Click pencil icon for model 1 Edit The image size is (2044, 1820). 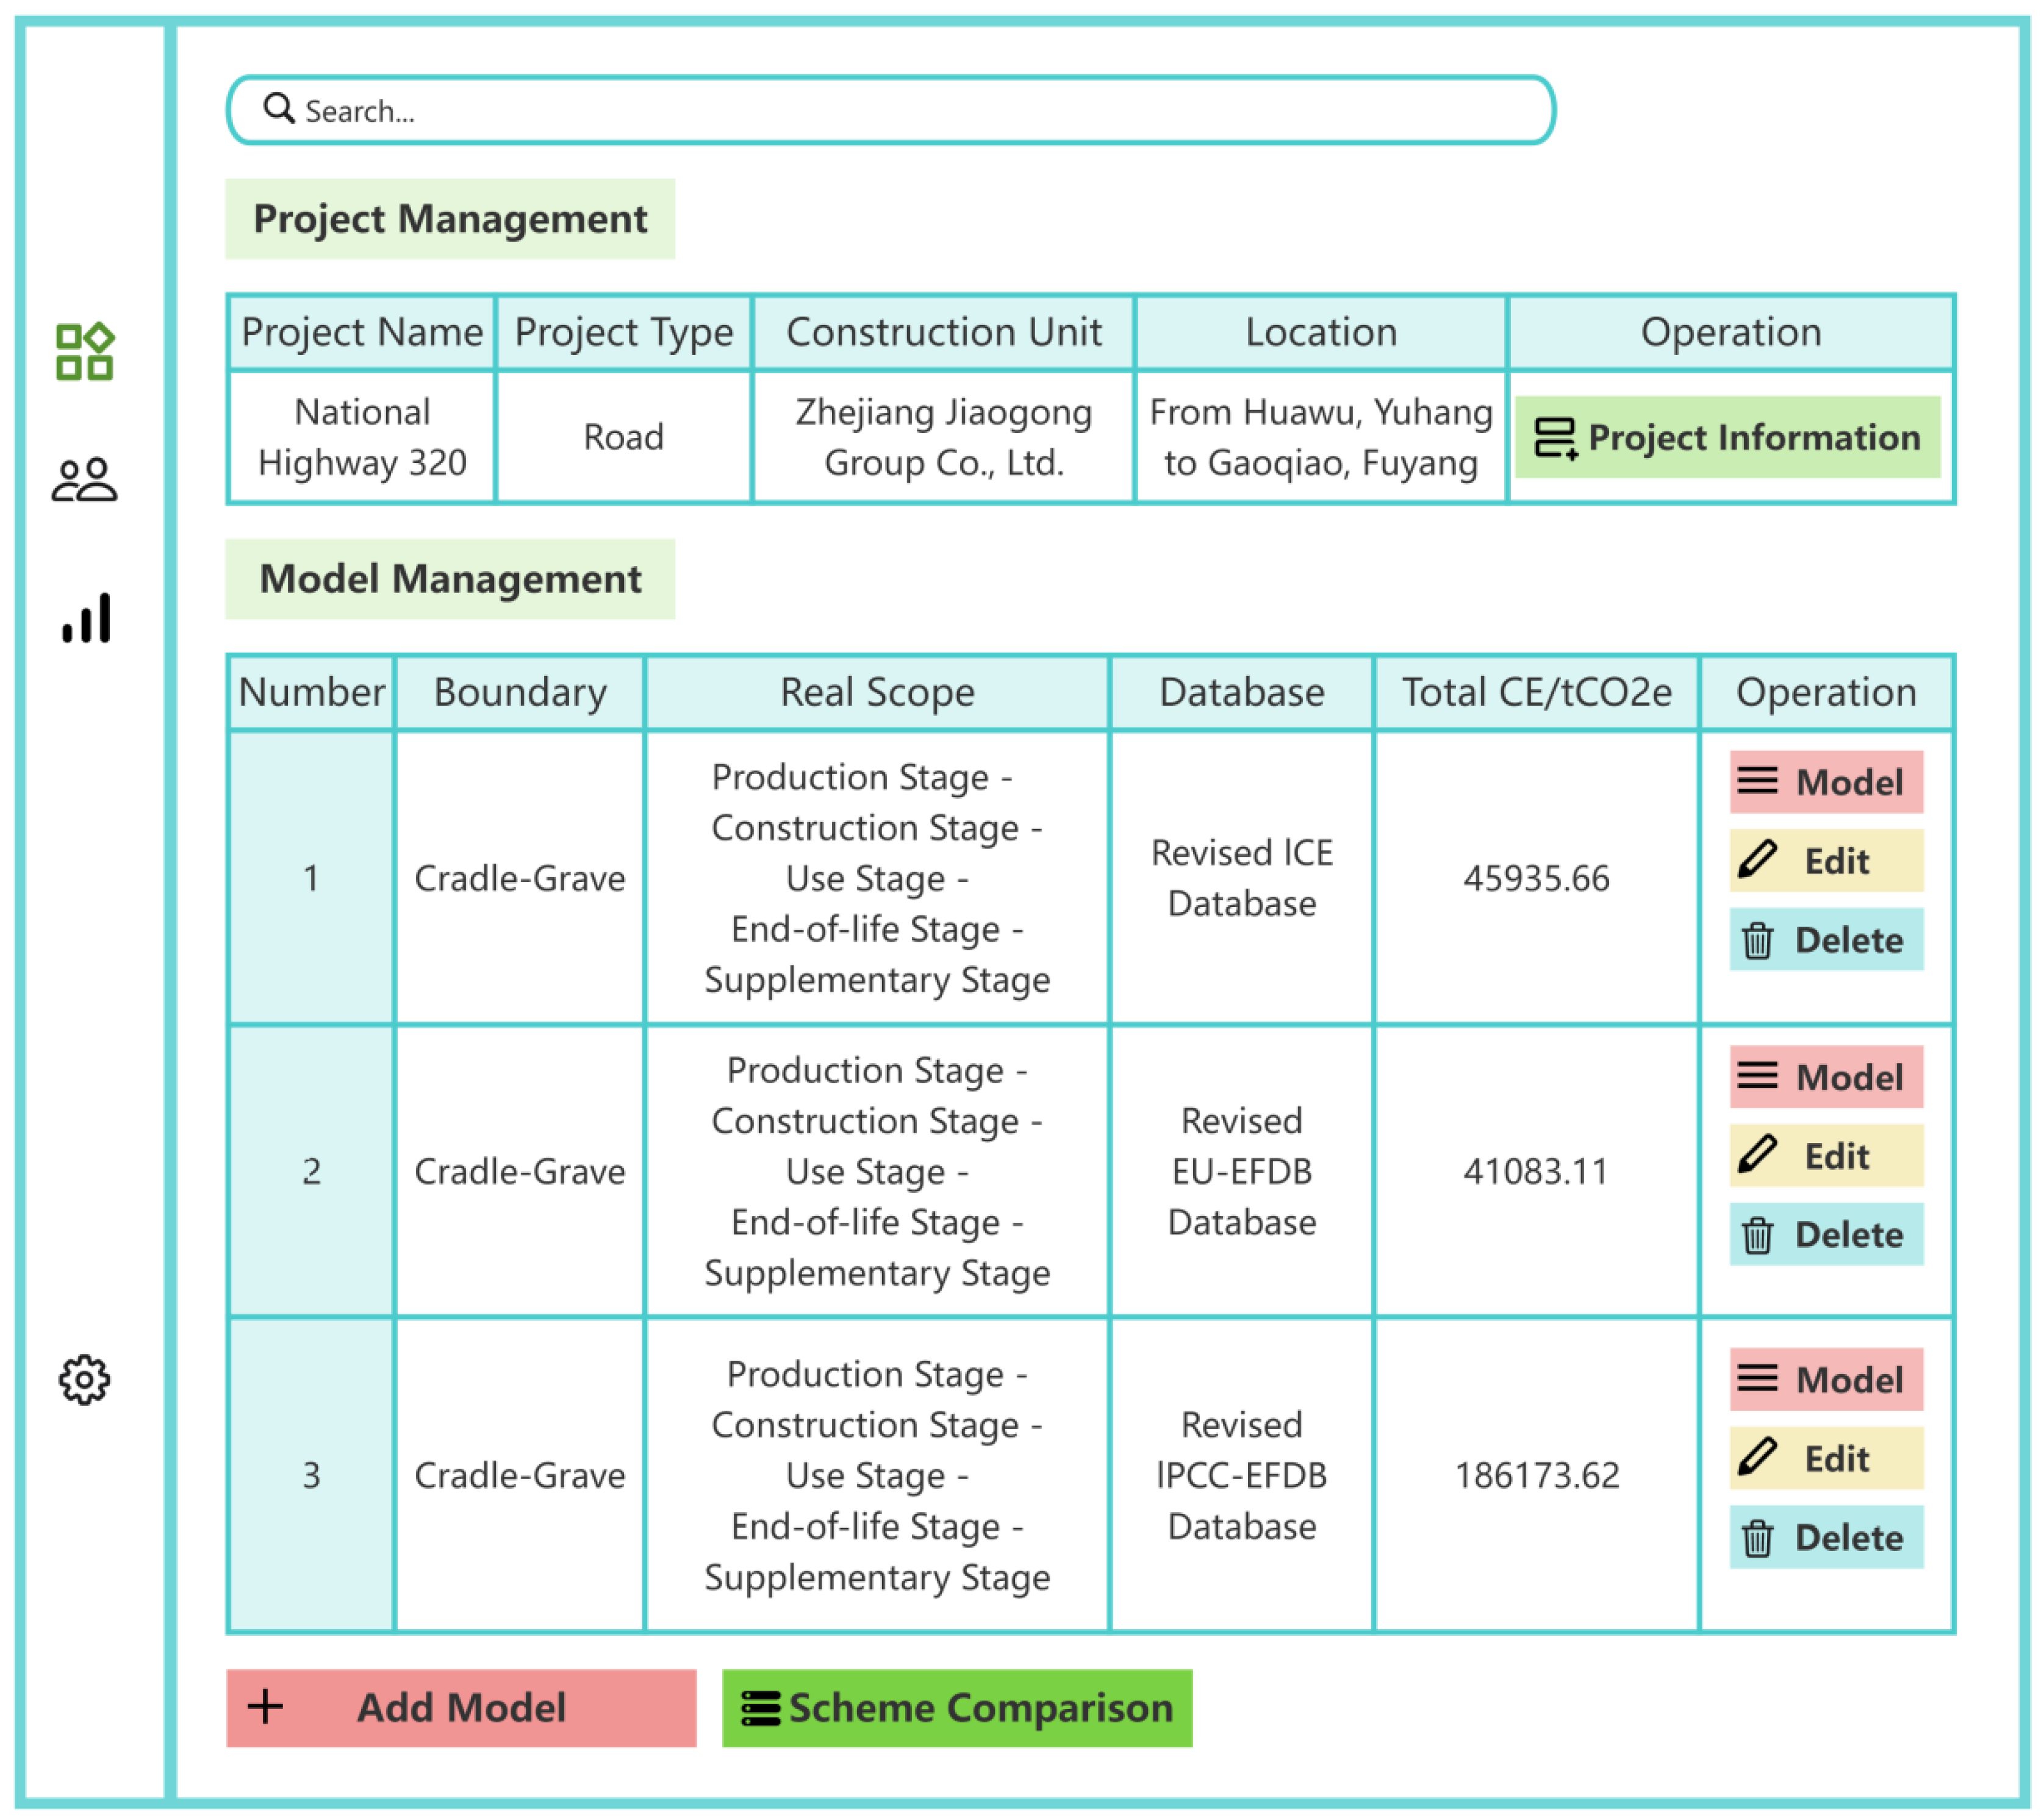[x=1757, y=859]
